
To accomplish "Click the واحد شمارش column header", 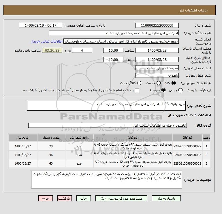I will 79,138.
